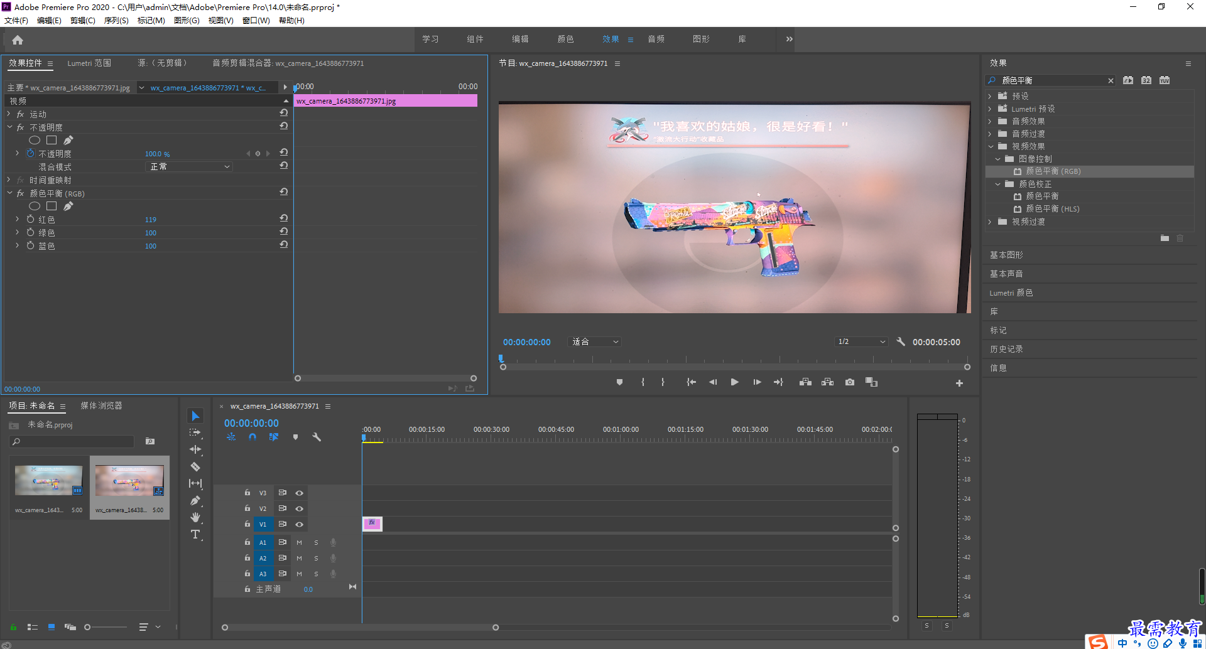1206x649 pixels.
Task: Select the Hand tool
Action: pyautogui.click(x=195, y=517)
